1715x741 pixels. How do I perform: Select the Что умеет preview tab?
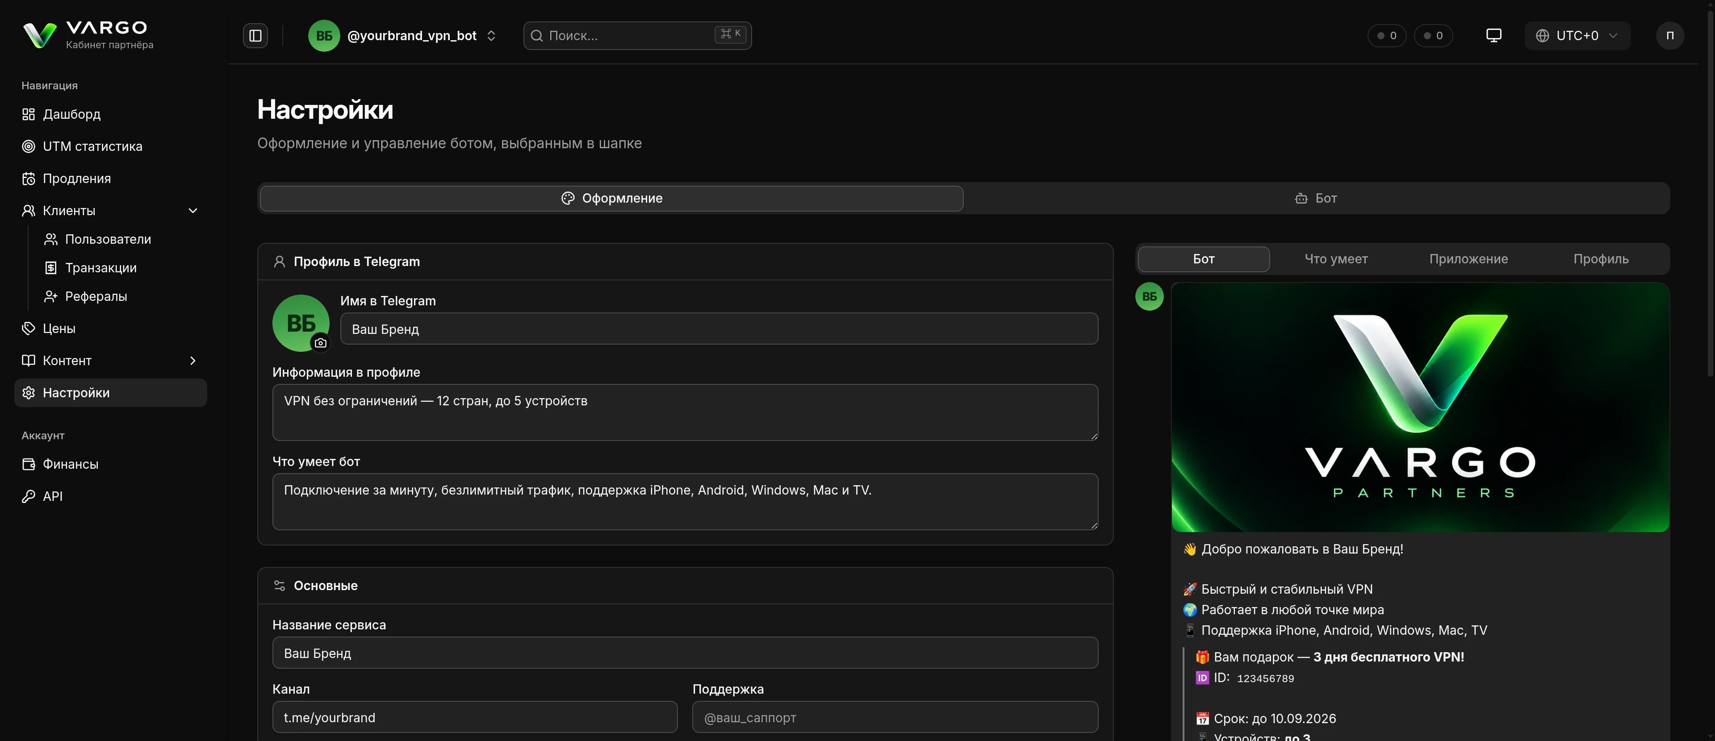[x=1335, y=259]
